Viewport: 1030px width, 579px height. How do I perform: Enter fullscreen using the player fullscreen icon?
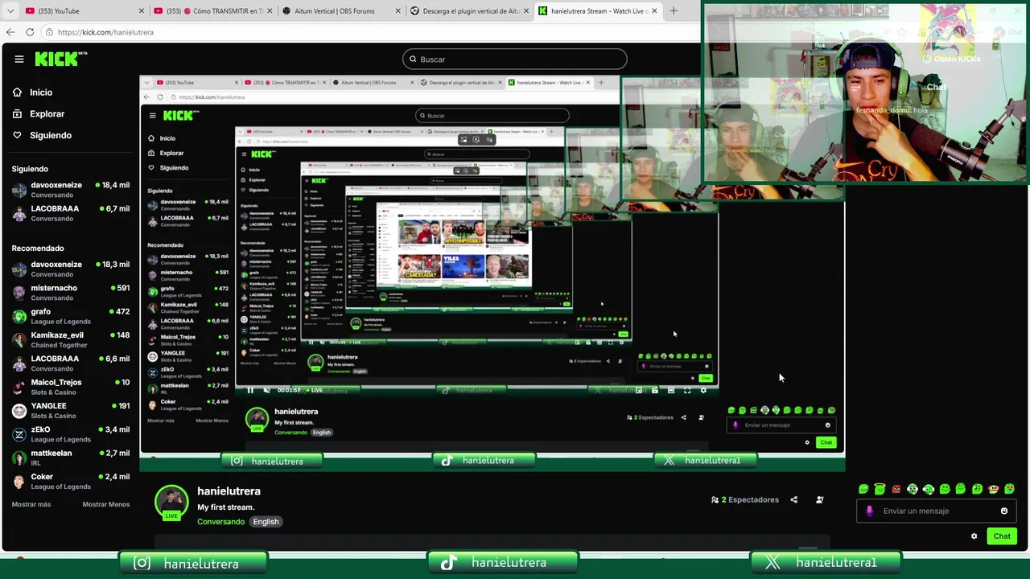687,390
